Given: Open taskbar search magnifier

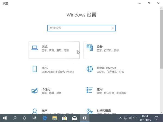Looking at the screenshot, I should [x=15, y=118].
